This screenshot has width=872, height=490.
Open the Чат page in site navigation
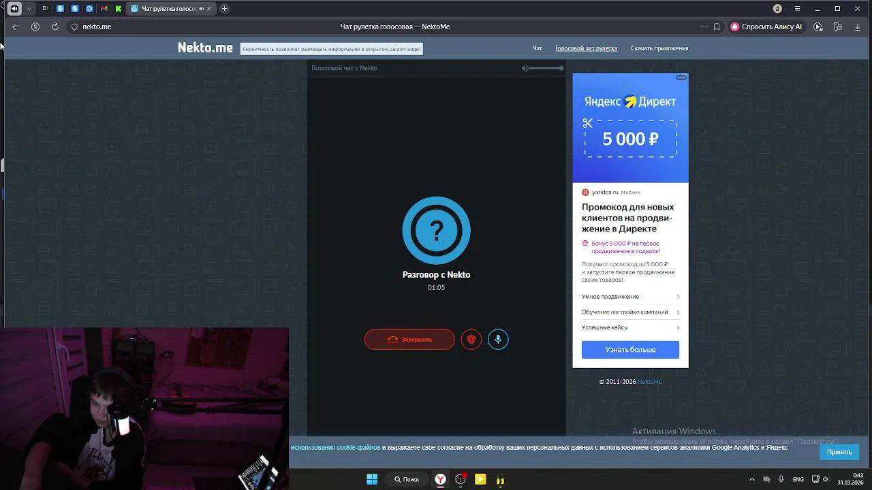537,48
